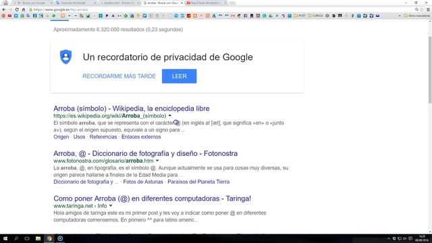Click the taskbar clock and date
Image resolution: width=432 pixels, height=243 pixels.
click(422, 238)
